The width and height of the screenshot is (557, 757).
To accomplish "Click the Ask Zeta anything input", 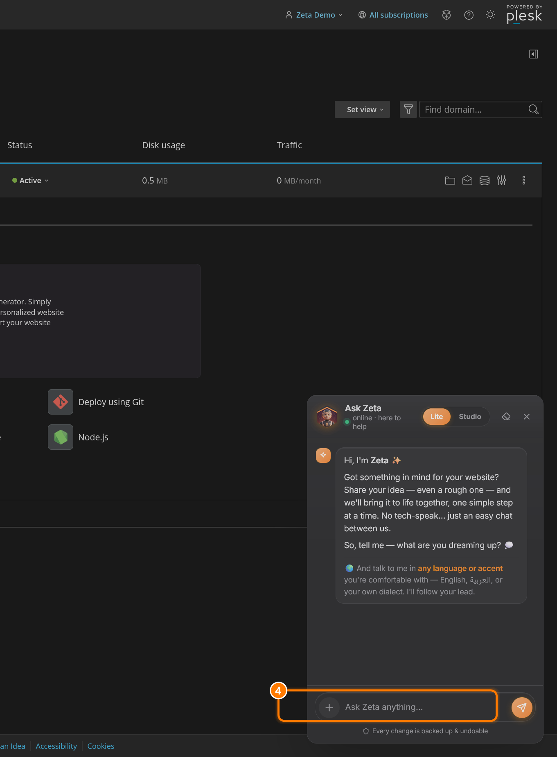I will point(417,707).
